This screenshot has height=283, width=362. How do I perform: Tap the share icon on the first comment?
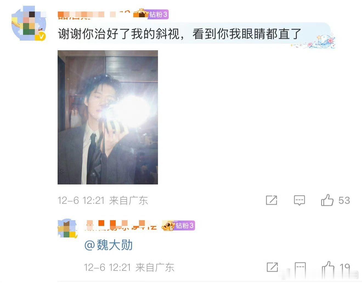pos(271,200)
